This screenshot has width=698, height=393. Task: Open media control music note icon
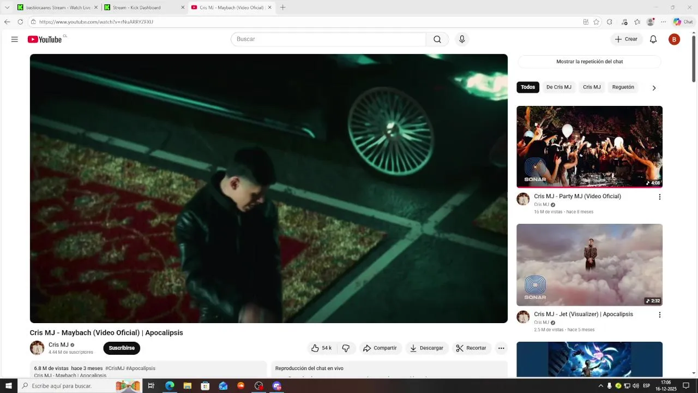(x=624, y=22)
